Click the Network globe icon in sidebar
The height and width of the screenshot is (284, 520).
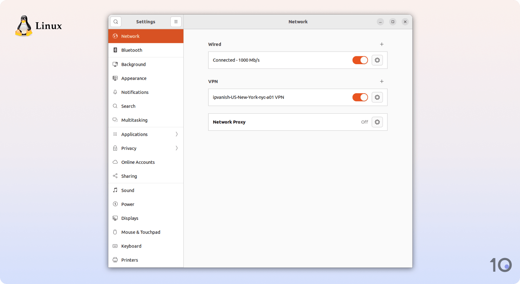click(x=115, y=36)
